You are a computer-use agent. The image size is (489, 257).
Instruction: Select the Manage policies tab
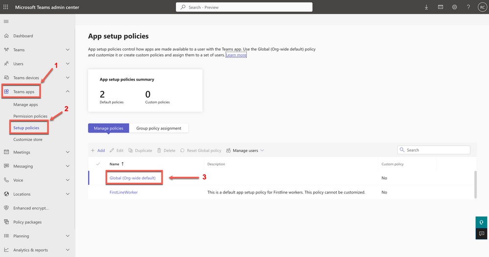(109, 128)
